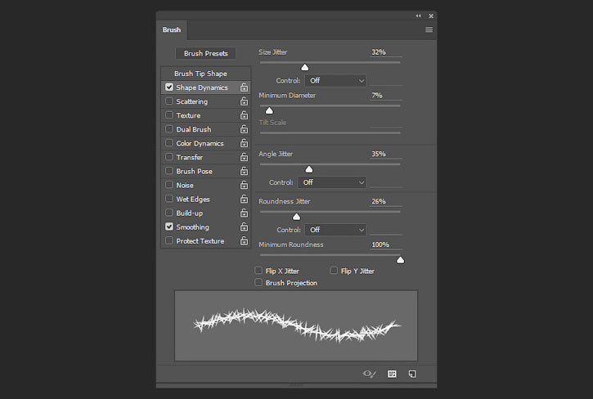
Task: Click the Size Jitter 32% value field
Action: [x=385, y=52]
